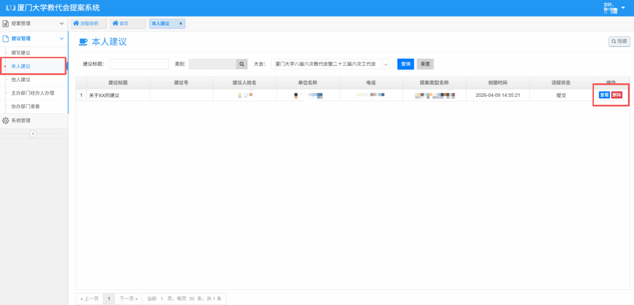The width and height of the screenshot is (634, 305).
Task: Click the sidebar collapse double-arrow icon
Action: [x=33, y=133]
